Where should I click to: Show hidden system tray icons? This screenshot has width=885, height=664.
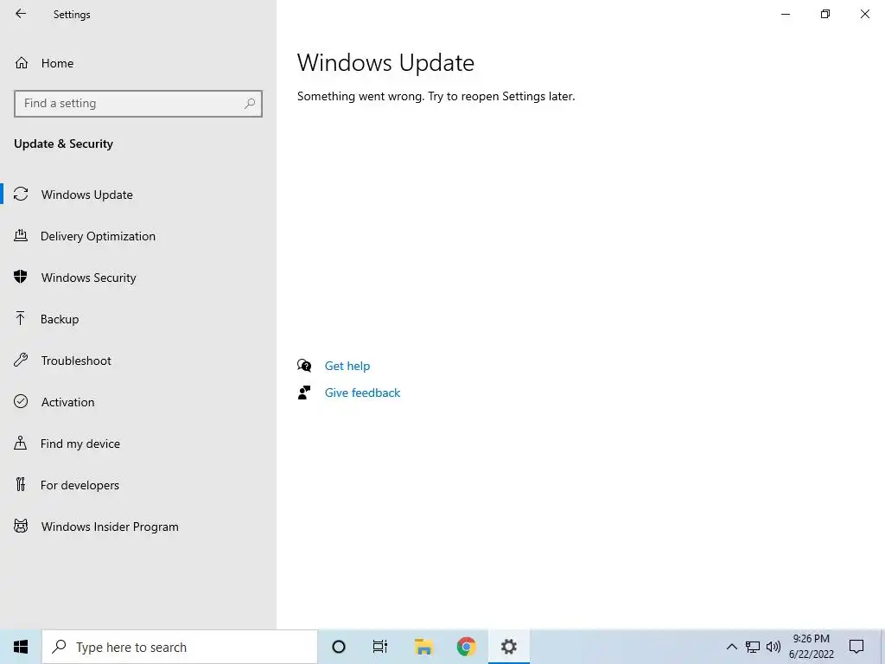point(731,647)
